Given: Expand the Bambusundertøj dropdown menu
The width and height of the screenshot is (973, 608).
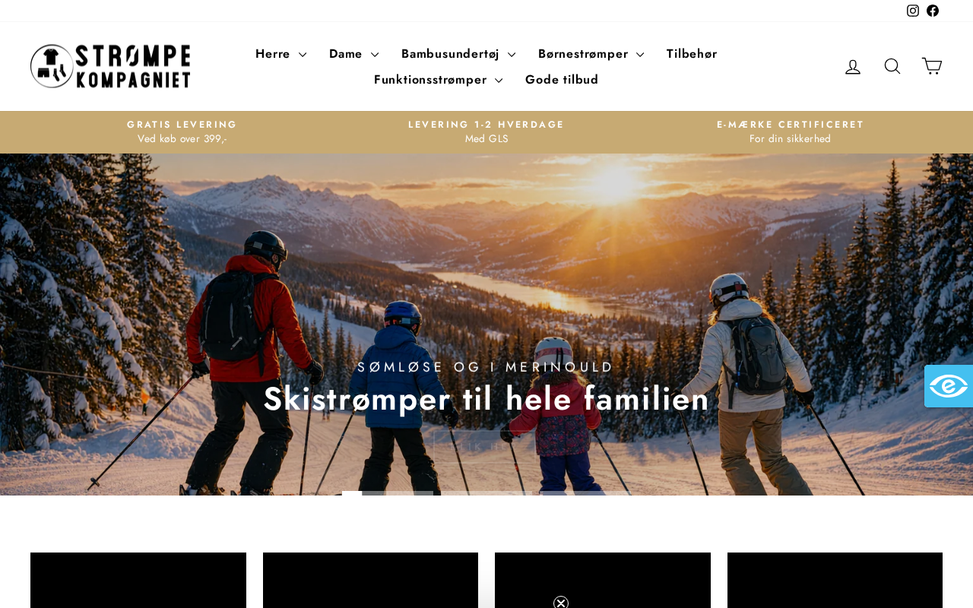Looking at the screenshot, I should pos(458,54).
